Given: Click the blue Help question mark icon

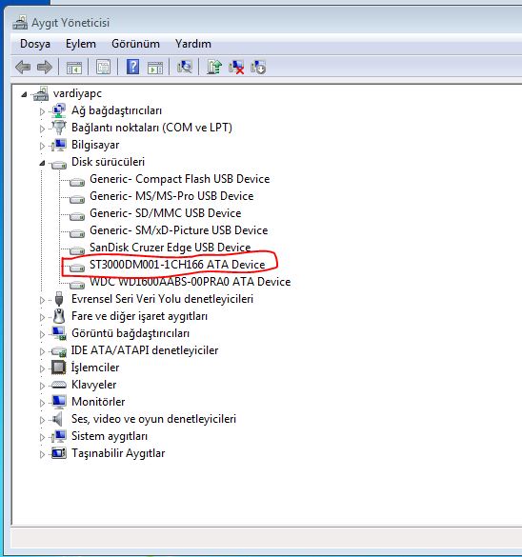Looking at the screenshot, I should pyautogui.click(x=133, y=68).
